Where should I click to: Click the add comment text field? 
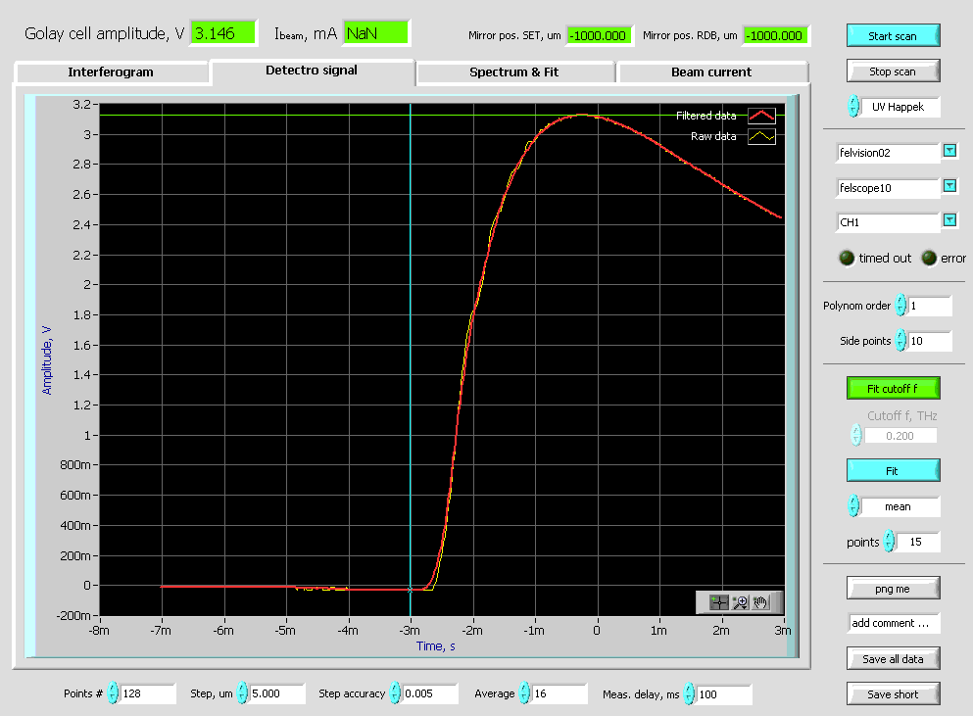tap(893, 624)
